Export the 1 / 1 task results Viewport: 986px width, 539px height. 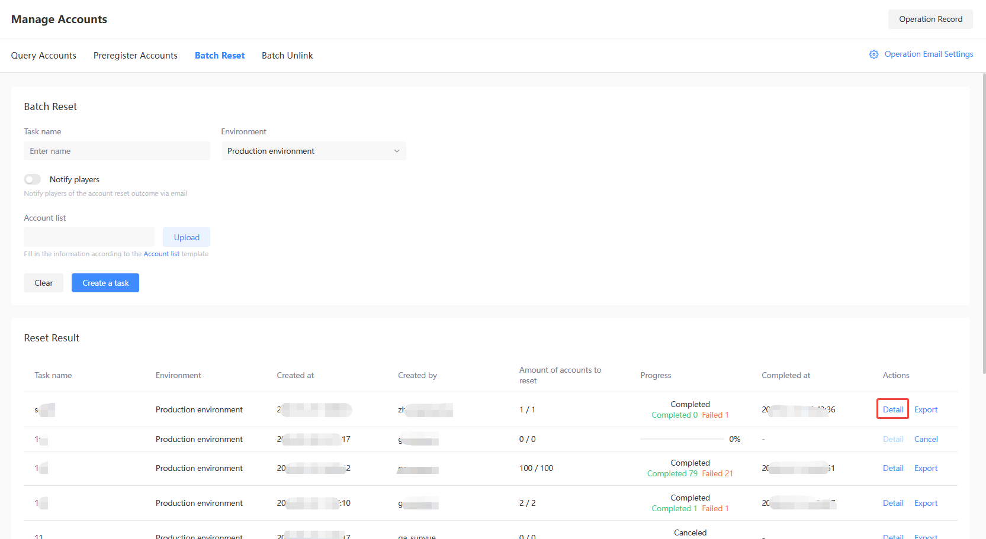pyautogui.click(x=926, y=409)
